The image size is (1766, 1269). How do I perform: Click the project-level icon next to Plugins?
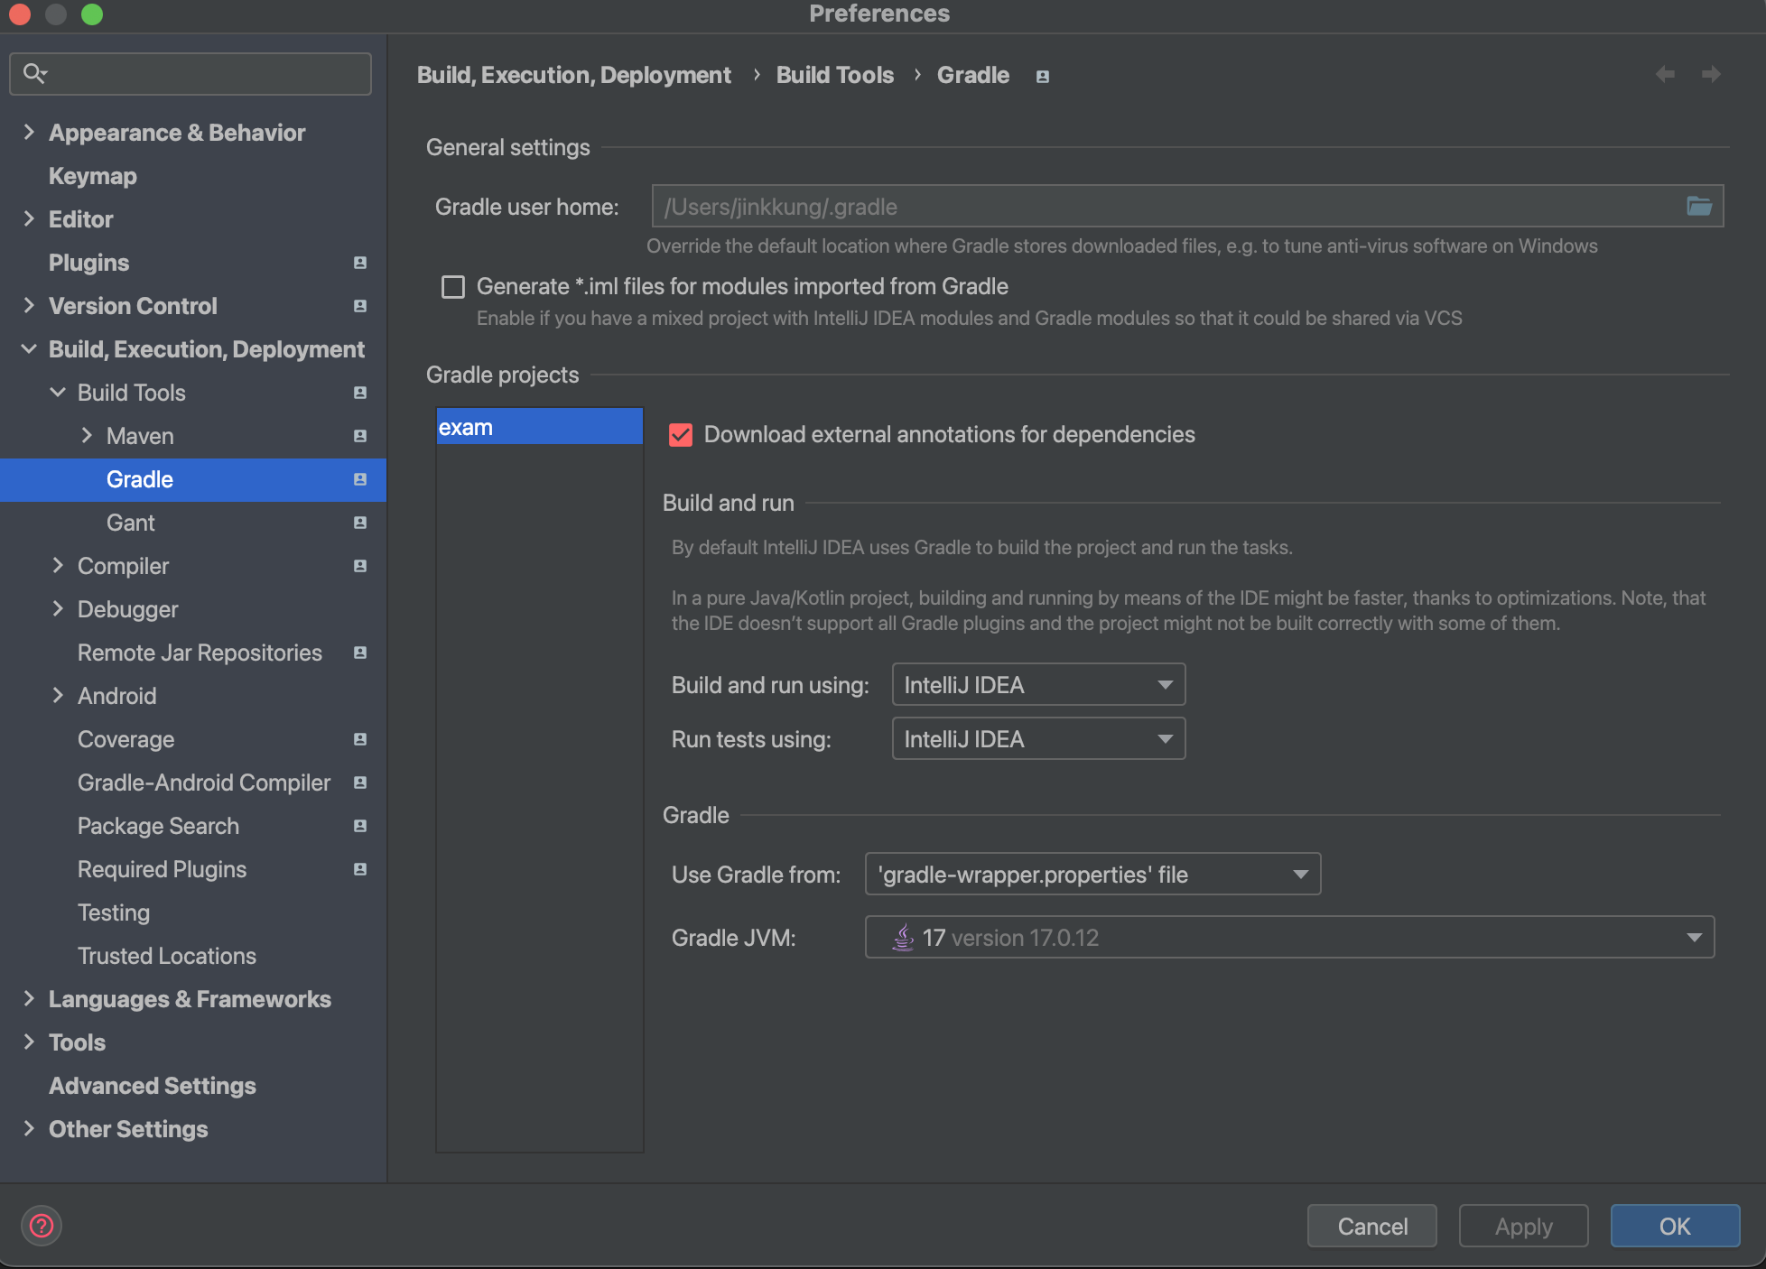coord(360,263)
